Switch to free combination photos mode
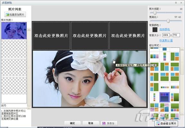This screenshot has width=185, height=128. [x=166, y=124]
